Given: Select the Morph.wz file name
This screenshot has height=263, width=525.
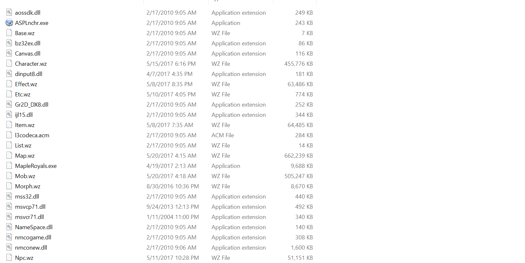Looking at the screenshot, I should click(28, 186).
